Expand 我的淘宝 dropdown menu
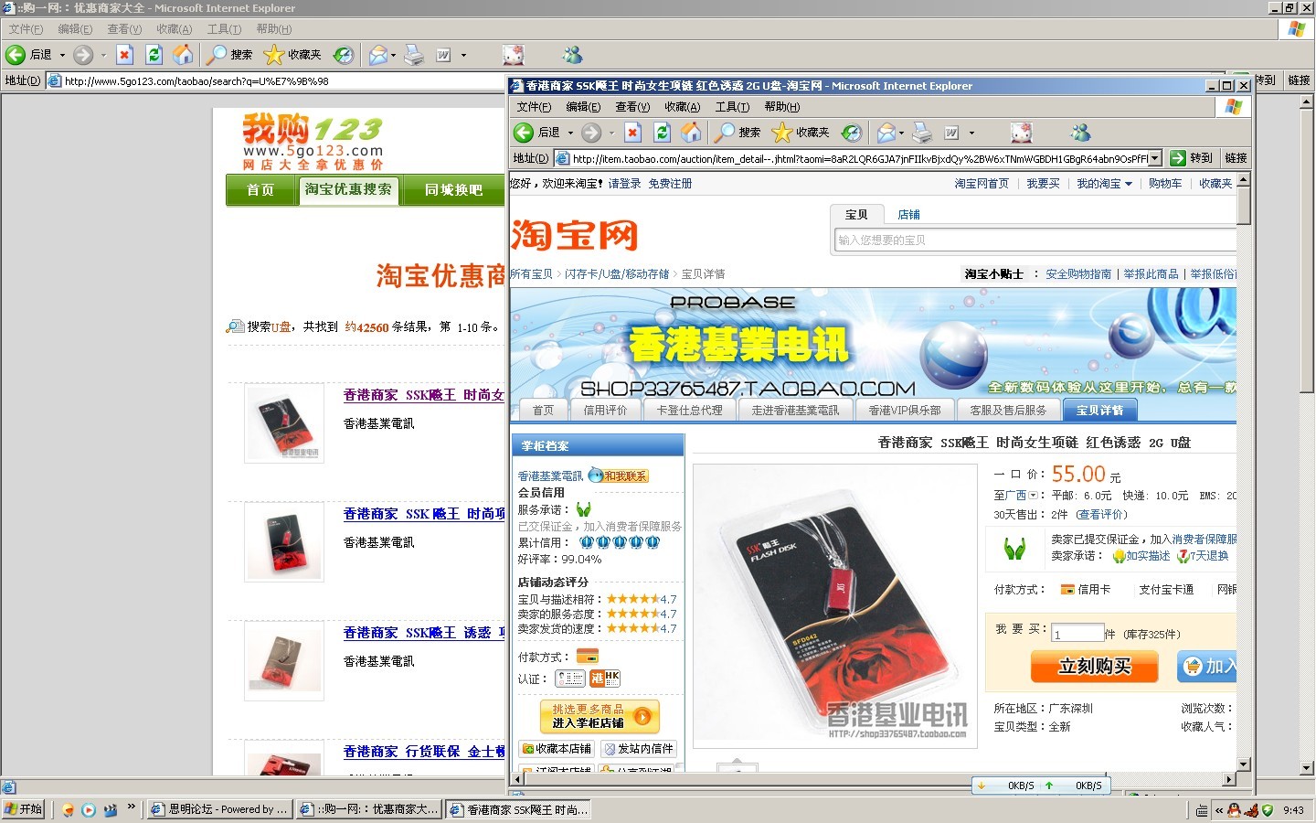This screenshot has height=823, width=1316. [1129, 184]
